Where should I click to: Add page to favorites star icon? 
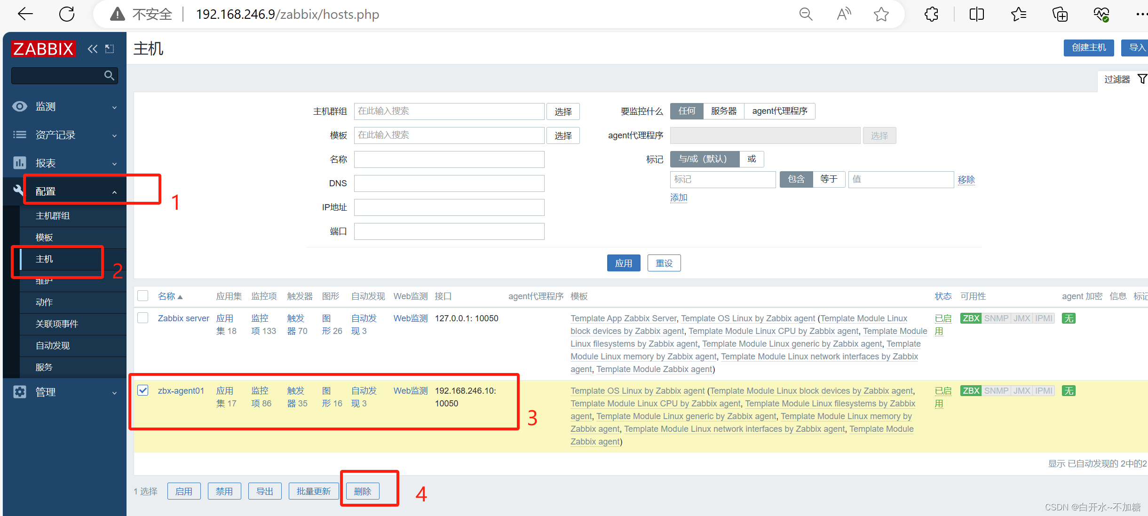(881, 14)
